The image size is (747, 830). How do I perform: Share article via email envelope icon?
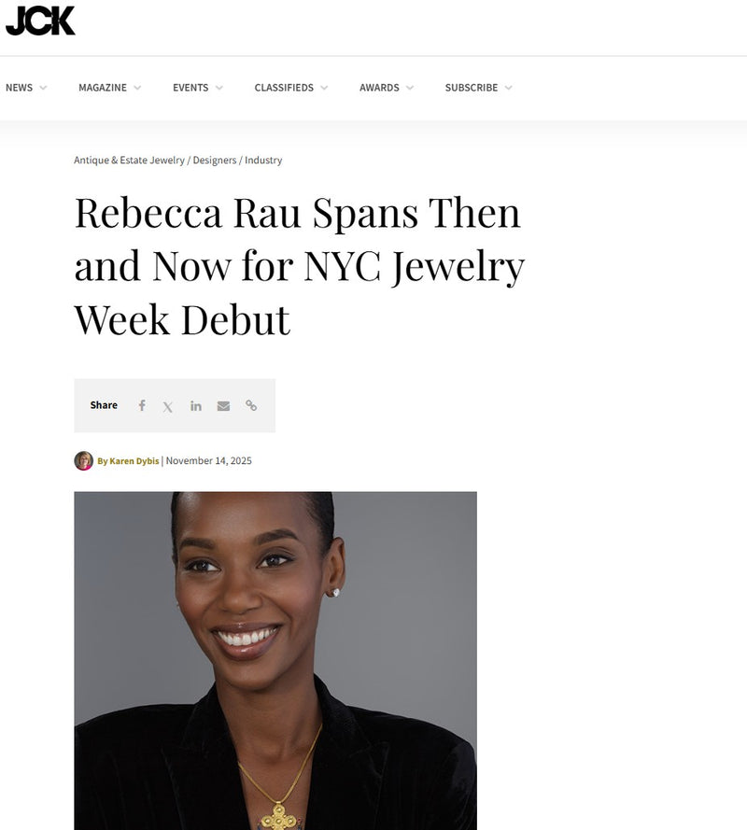pos(223,405)
